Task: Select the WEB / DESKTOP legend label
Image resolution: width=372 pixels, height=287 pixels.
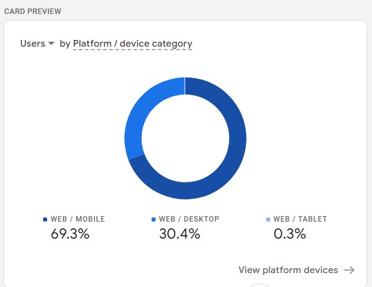Action: point(189,219)
